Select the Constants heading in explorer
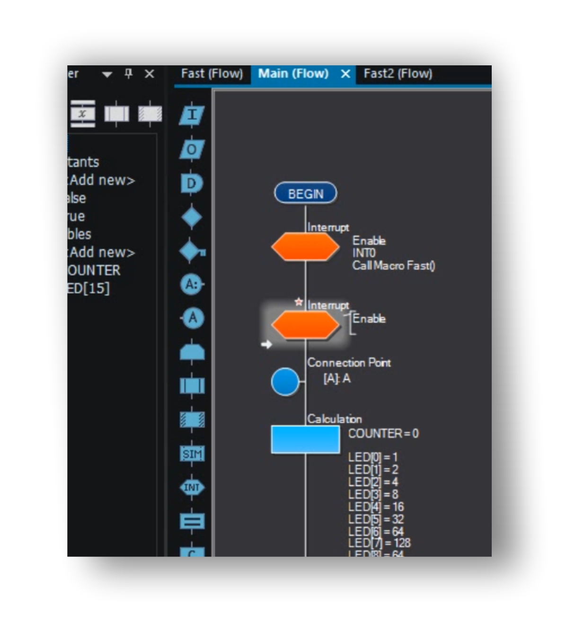Viewport: 584px width, 634px height. [83, 162]
